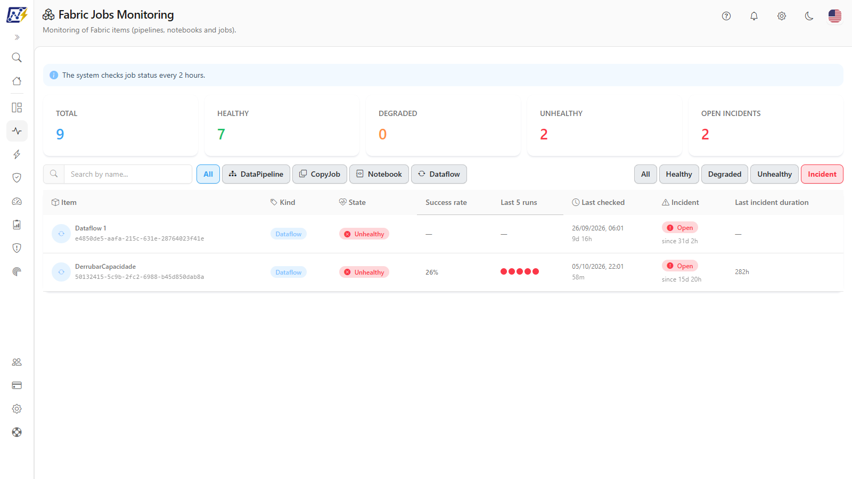852x479 pixels.
Task: Click Open incident badge for Dataflow 1
Action: (x=680, y=228)
